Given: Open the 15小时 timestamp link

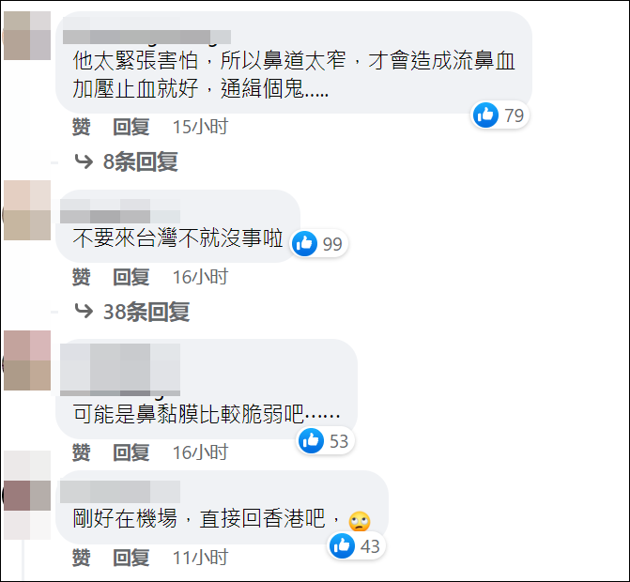Looking at the screenshot, I should click(200, 127).
